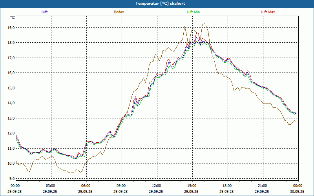Click the highest peak of the brown Boden curve
This screenshot has height=196, width=314.
204,24
